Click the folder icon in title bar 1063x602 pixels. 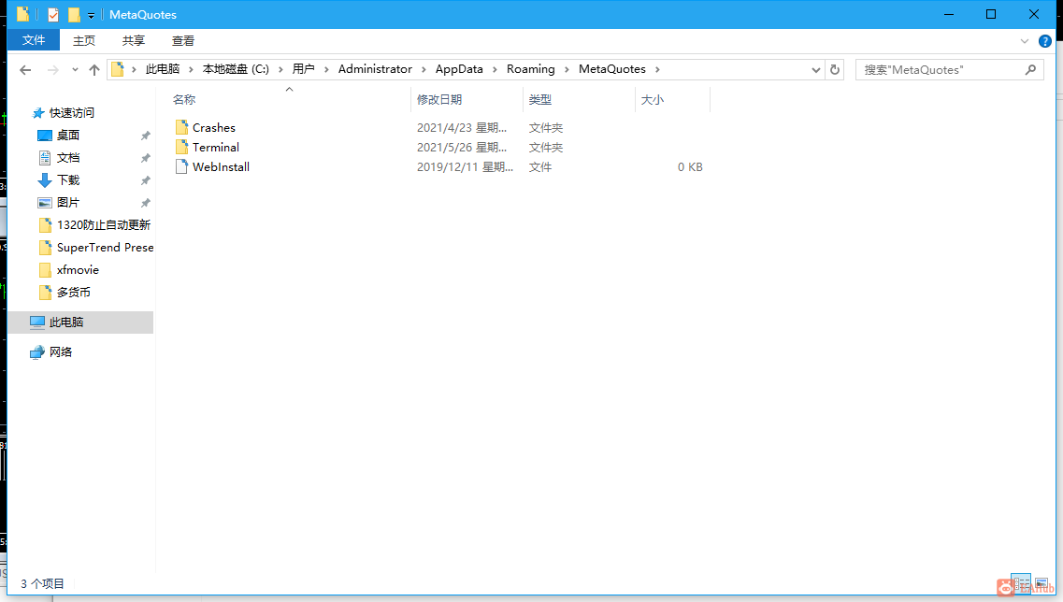coord(22,14)
